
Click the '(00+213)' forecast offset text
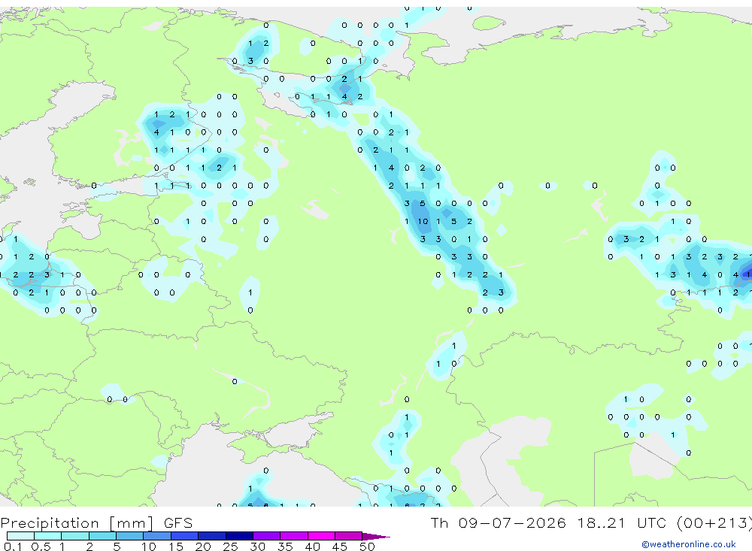[714, 522]
